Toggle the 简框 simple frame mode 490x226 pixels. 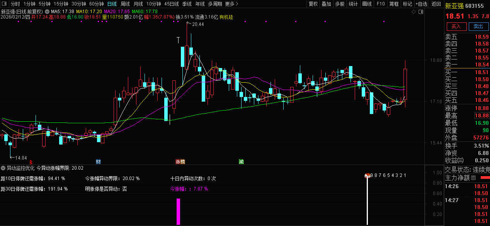click(394, 4)
